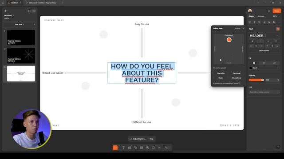Align selection to vertical center
The image size is (284, 159).
(x=269, y=22)
